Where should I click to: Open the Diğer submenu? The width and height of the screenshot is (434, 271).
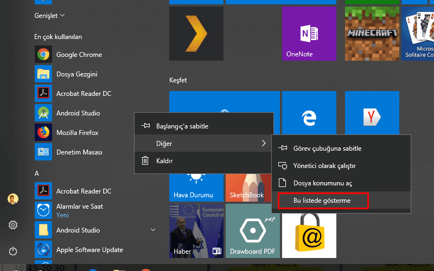(x=203, y=144)
